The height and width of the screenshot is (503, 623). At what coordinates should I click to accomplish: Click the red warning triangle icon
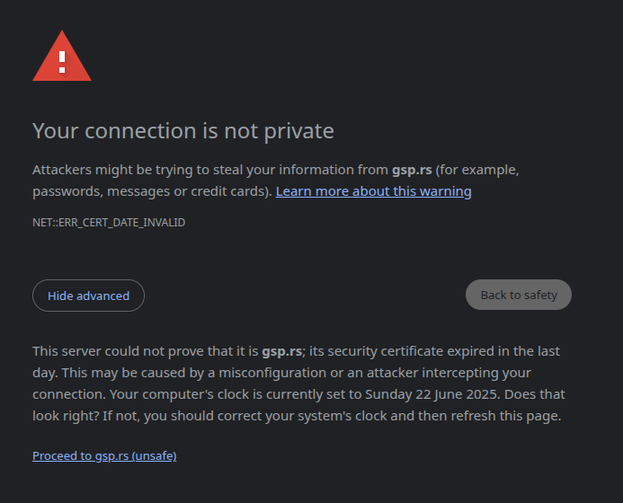tap(62, 56)
